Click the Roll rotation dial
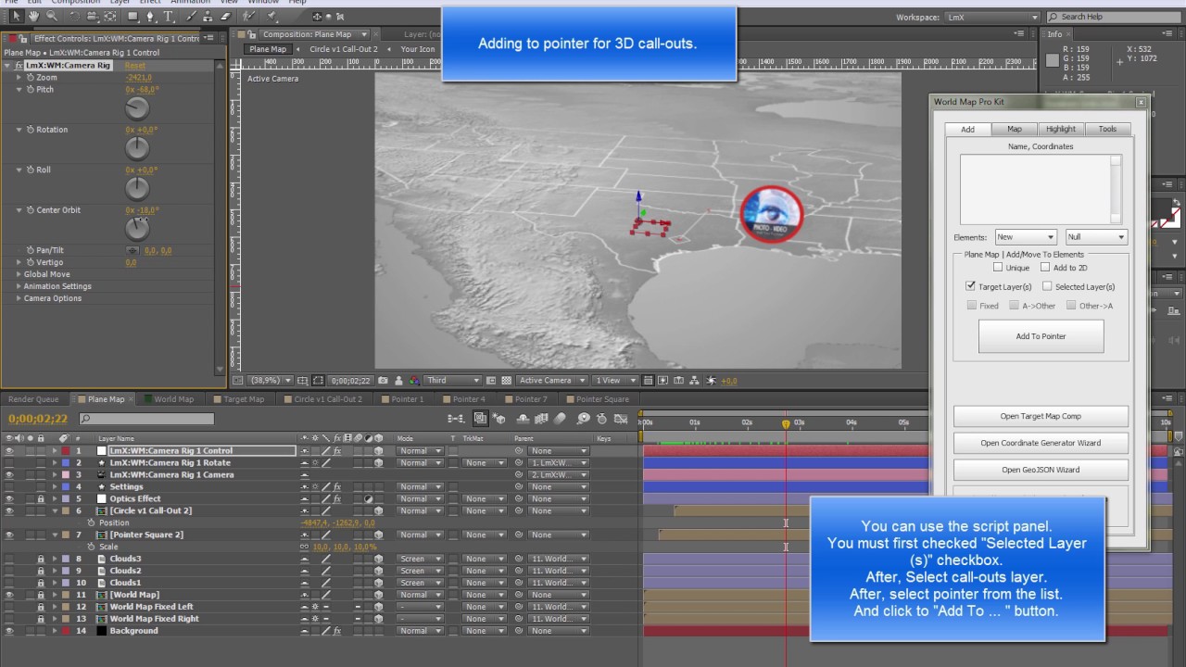 coord(137,189)
